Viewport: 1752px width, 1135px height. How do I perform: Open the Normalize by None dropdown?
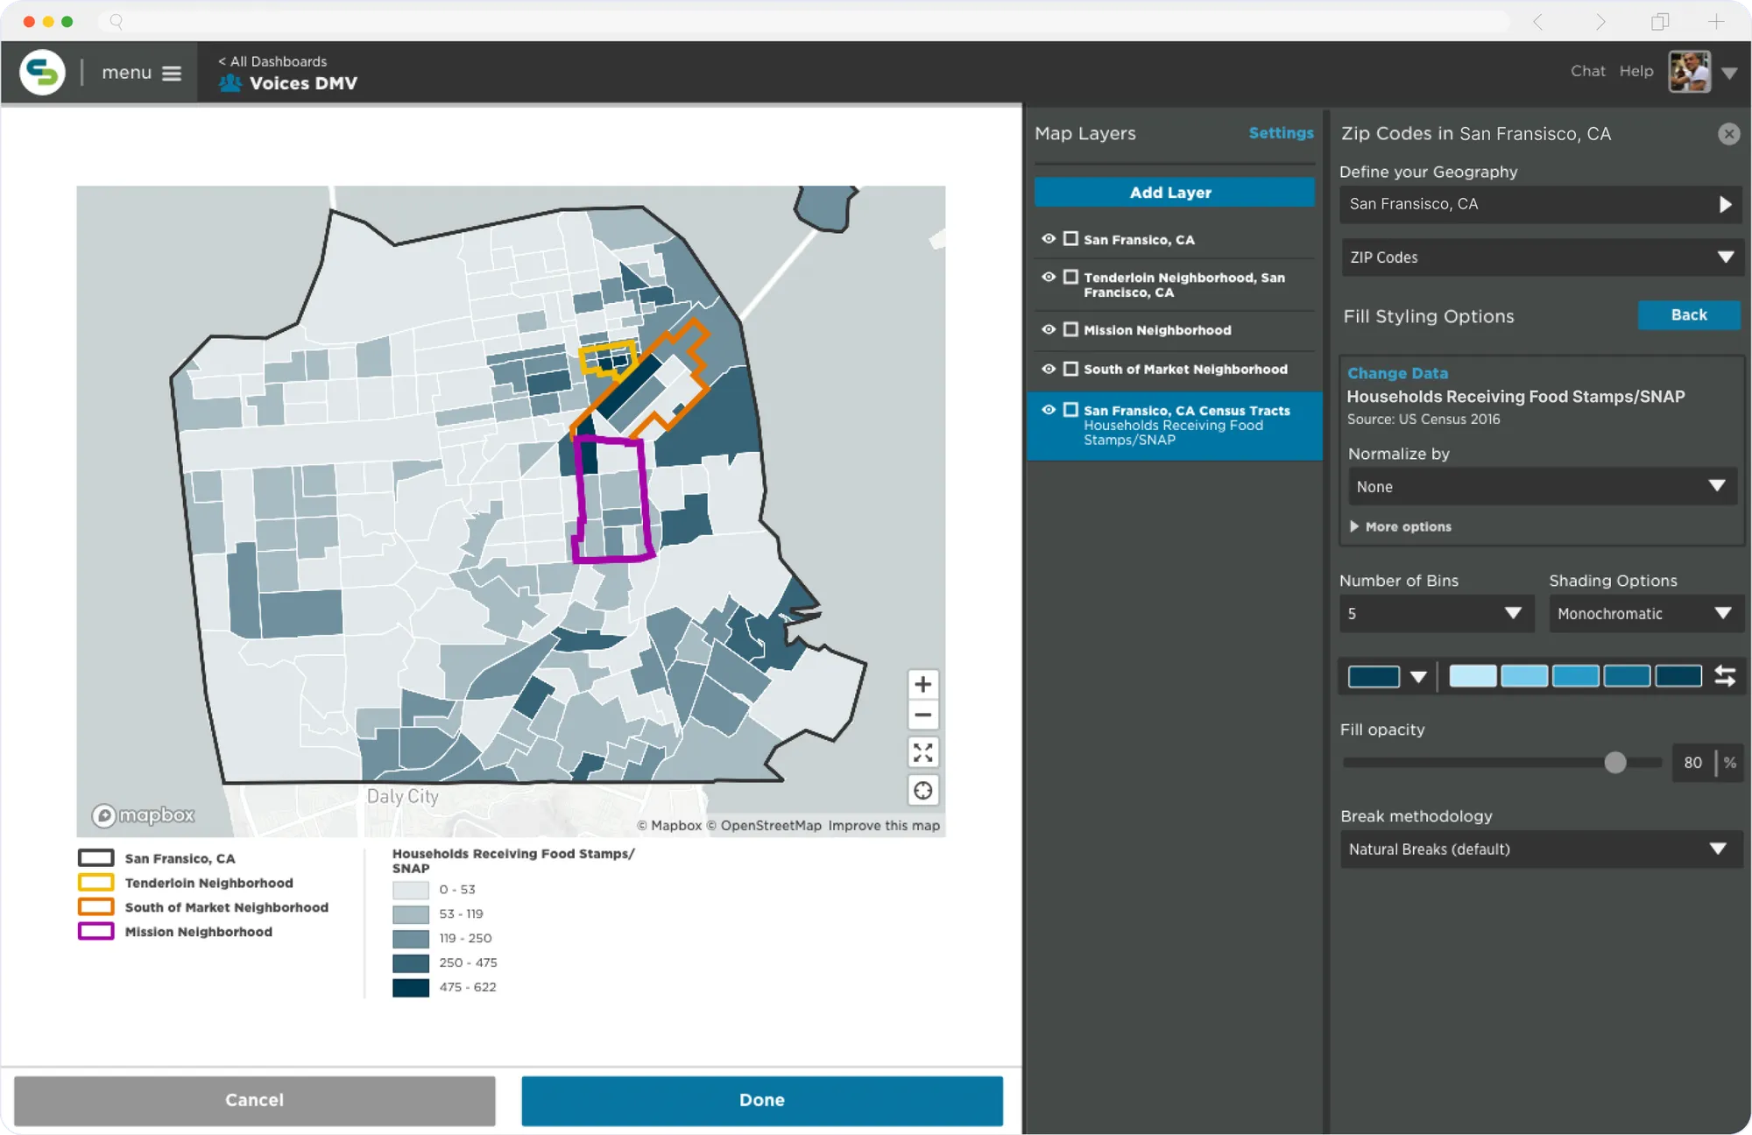(x=1542, y=486)
